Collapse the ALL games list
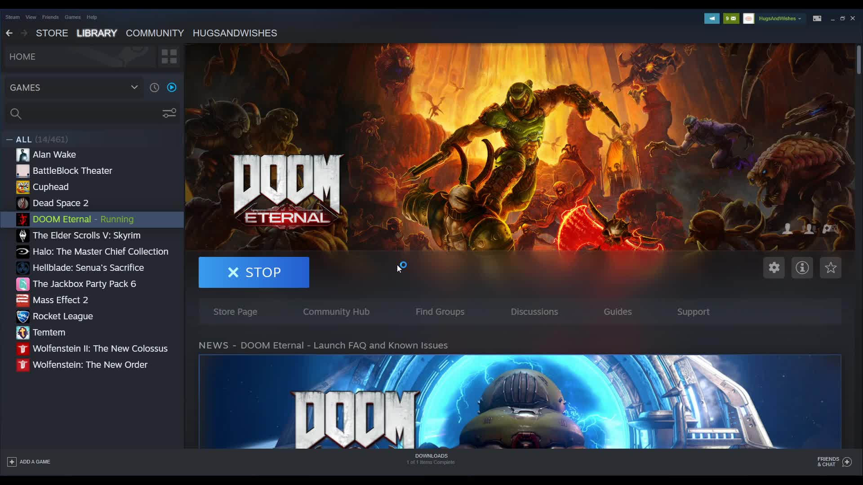This screenshot has width=863, height=485. pyautogui.click(x=9, y=140)
